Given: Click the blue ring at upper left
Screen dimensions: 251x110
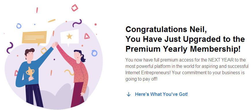Looking at the screenshot, I should click(19, 26).
